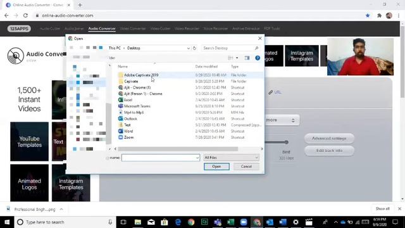Sort files by the Name column header
405x228 pixels.
point(123,66)
